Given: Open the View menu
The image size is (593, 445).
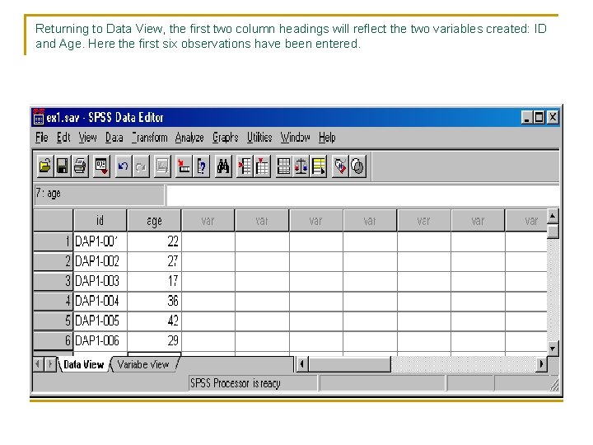Looking at the screenshot, I should [88, 138].
